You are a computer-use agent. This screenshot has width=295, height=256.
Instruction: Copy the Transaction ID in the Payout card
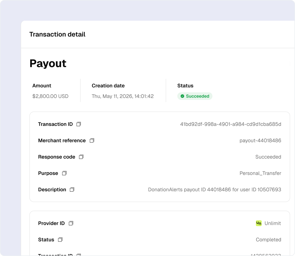(79, 124)
